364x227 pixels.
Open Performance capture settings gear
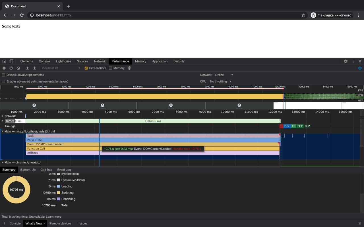tap(360, 68)
